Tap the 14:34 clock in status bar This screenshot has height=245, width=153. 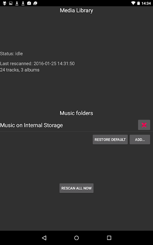click(x=146, y=3)
